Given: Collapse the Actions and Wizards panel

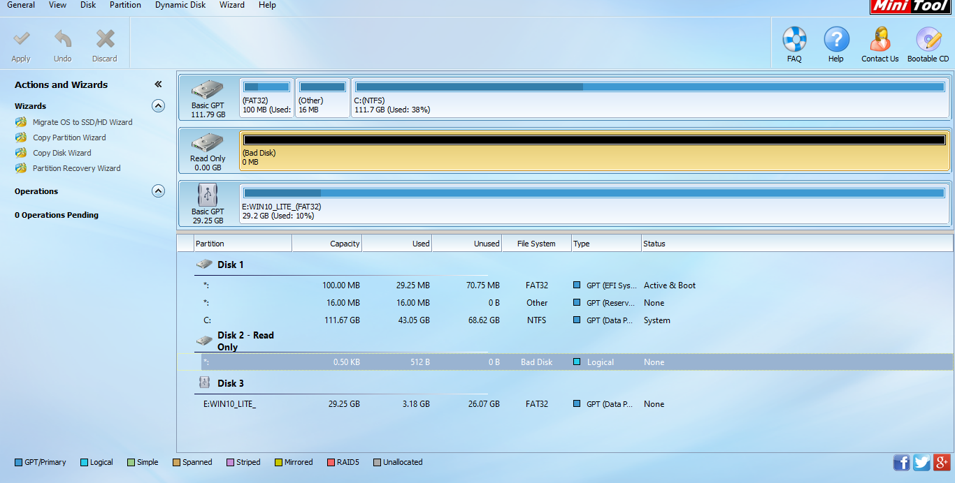Looking at the screenshot, I should point(158,84).
